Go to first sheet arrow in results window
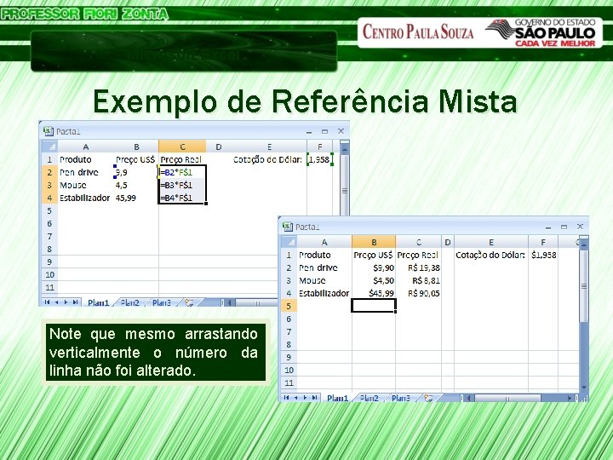Viewport: 613px width, 460px height. click(287, 398)
